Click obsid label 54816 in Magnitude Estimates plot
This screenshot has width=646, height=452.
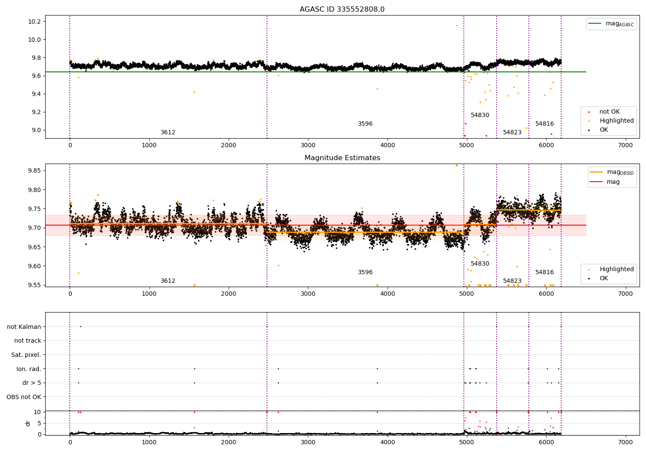(544, 272)
